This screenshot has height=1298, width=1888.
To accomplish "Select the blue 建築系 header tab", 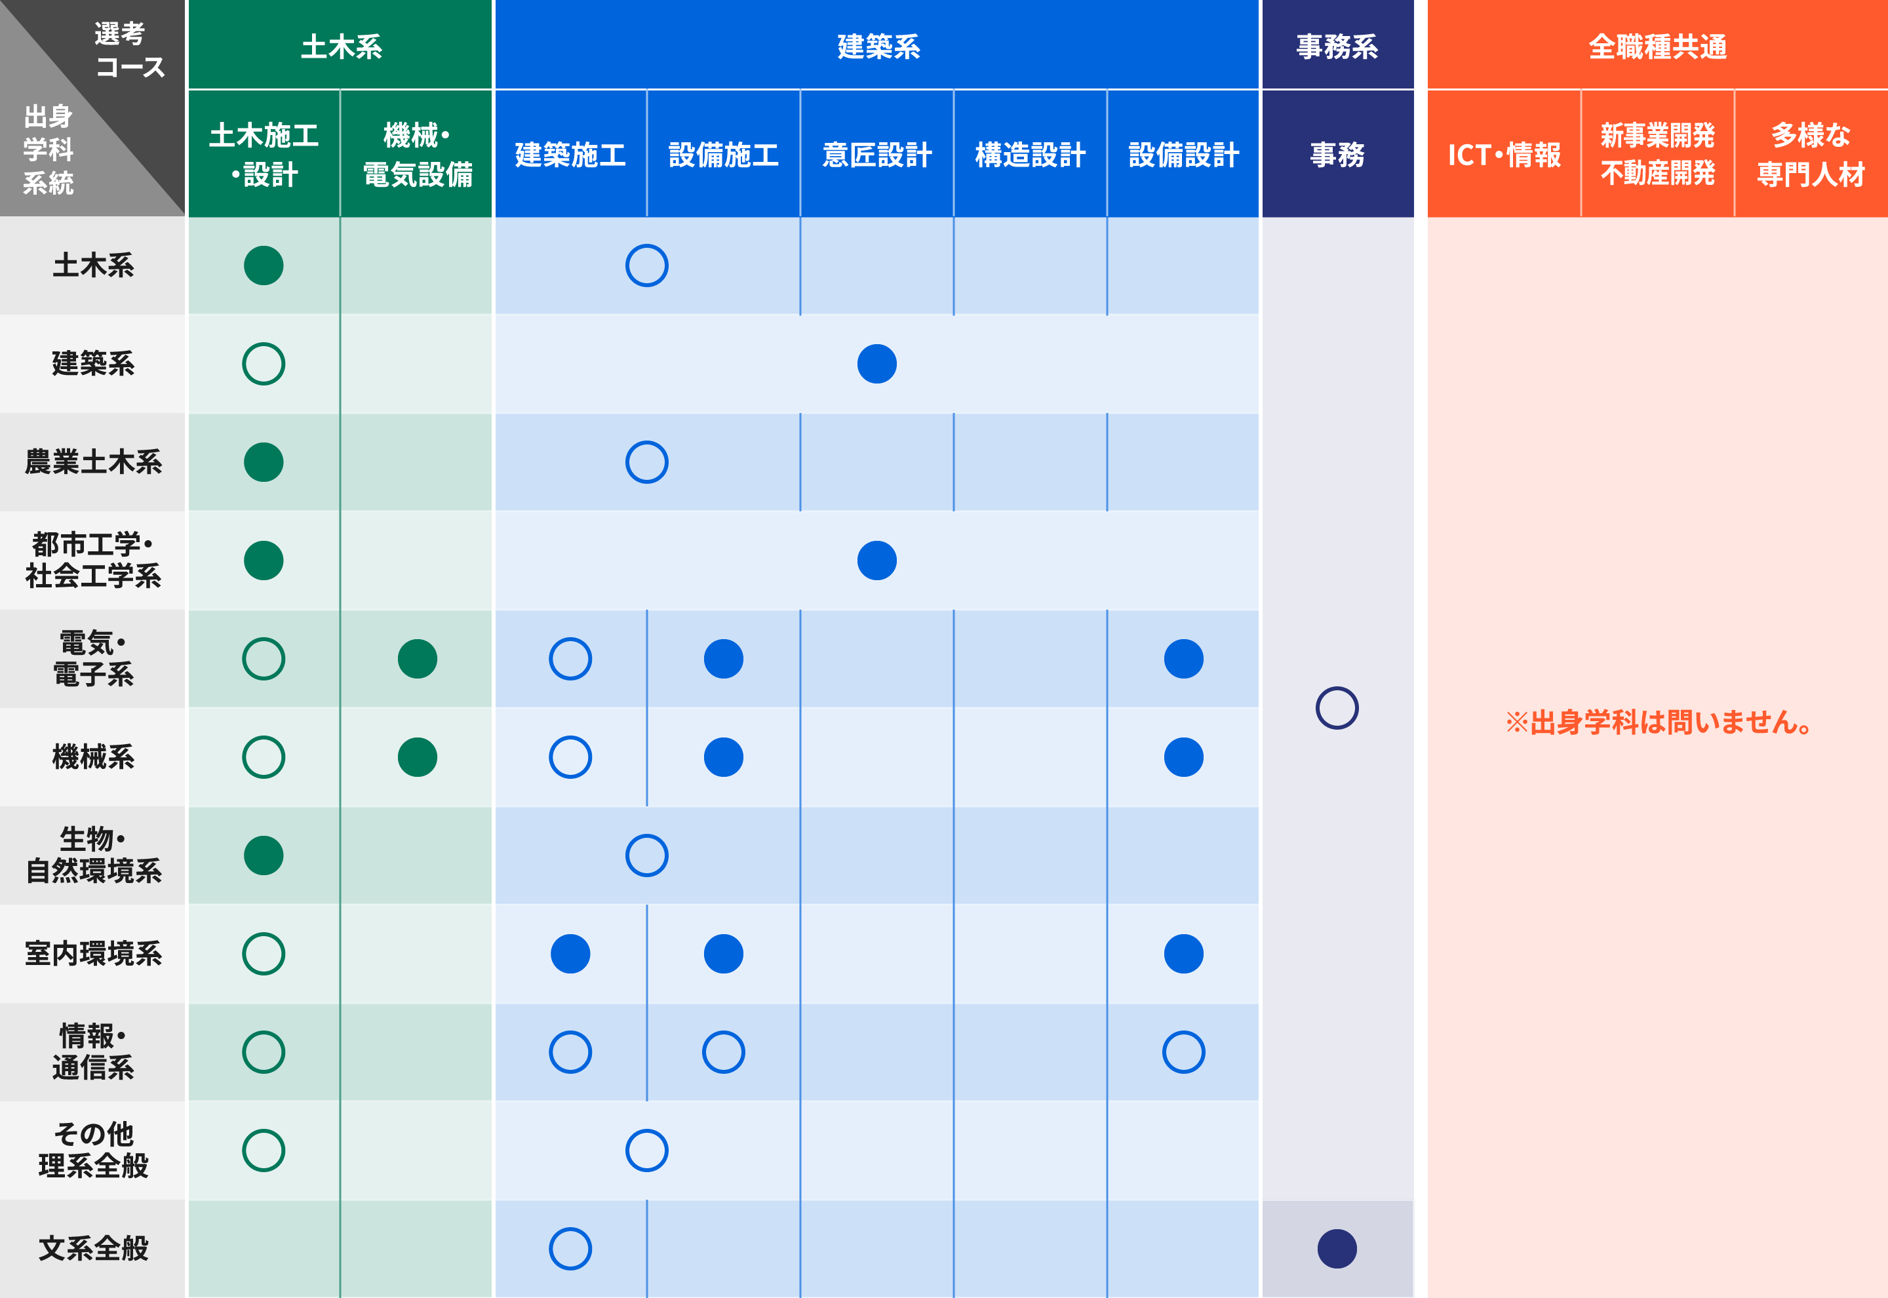I will click(x=877, y=45).
